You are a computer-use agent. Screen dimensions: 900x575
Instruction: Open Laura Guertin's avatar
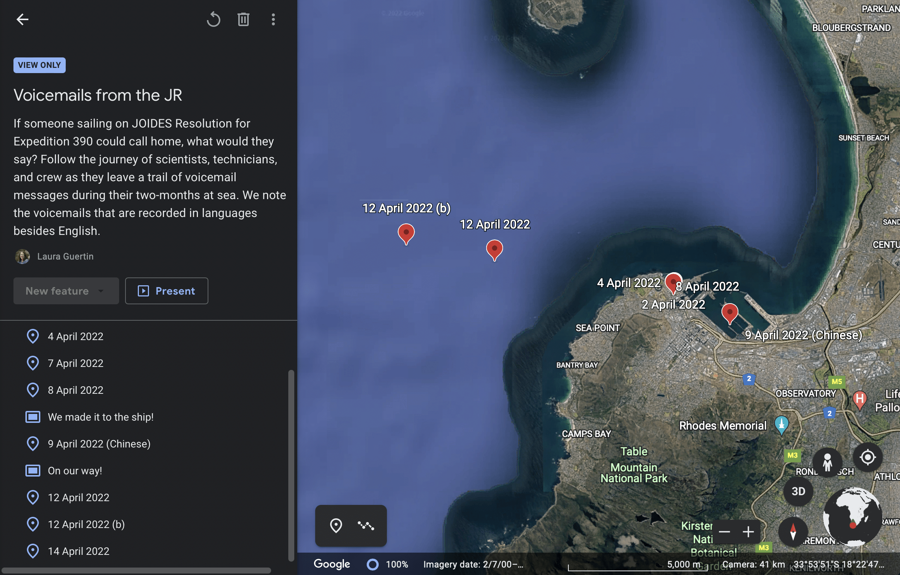point(22,257)
